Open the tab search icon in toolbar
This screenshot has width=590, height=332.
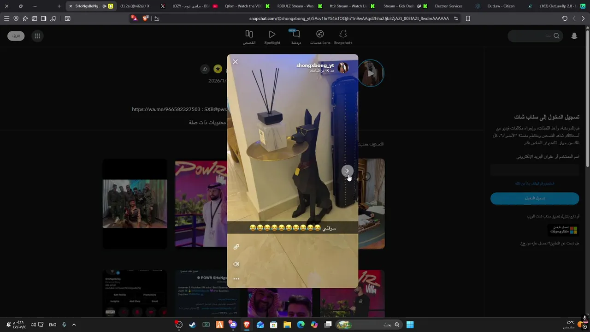67,18
